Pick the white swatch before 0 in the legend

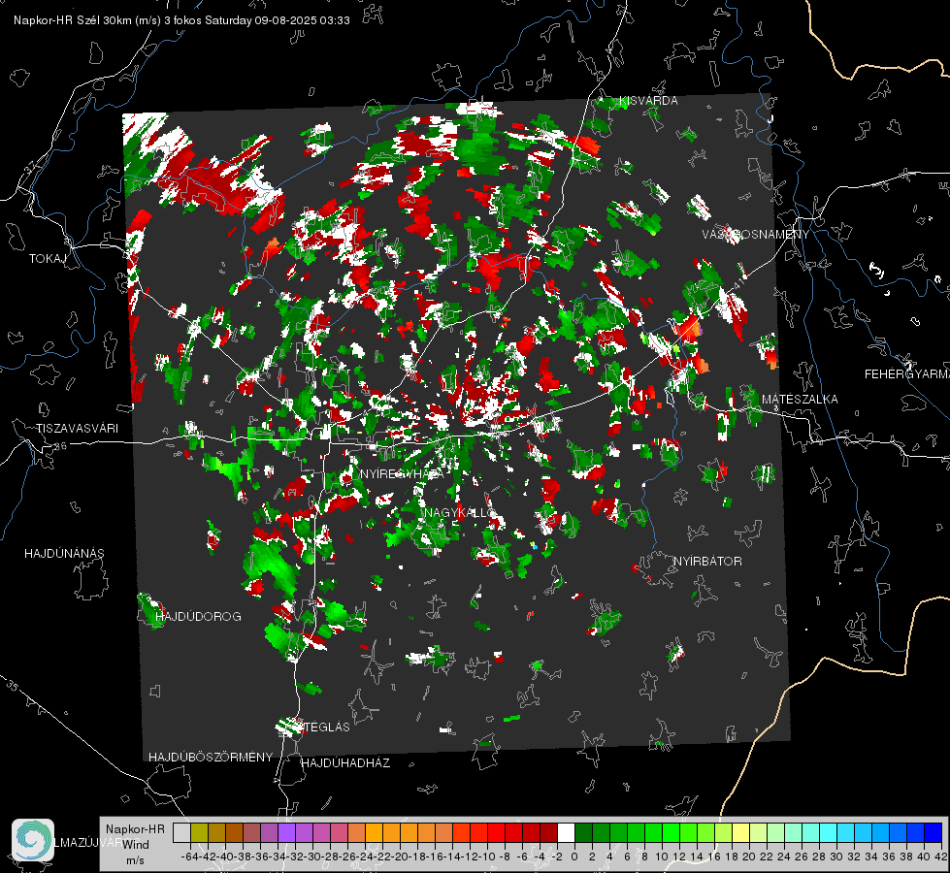click(566, 832)
